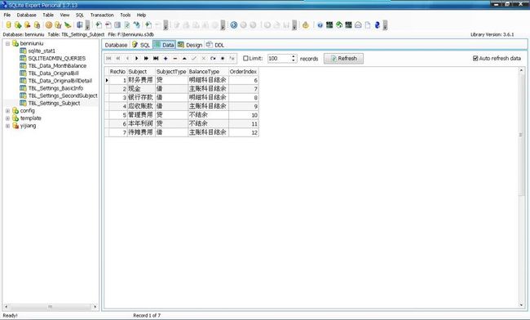Click the delete table icon with red mark
This screenshot has height=320, width=530.
click(108, 25)
